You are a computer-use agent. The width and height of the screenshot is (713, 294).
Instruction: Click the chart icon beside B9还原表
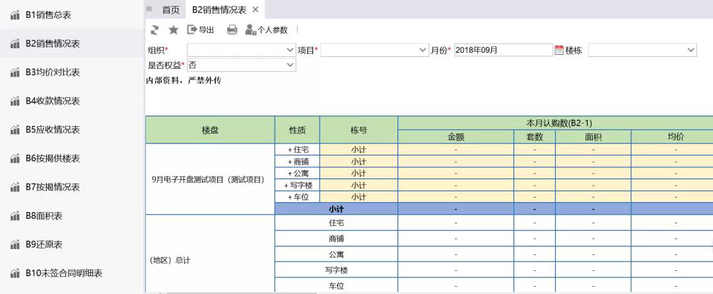coord(15,244)
